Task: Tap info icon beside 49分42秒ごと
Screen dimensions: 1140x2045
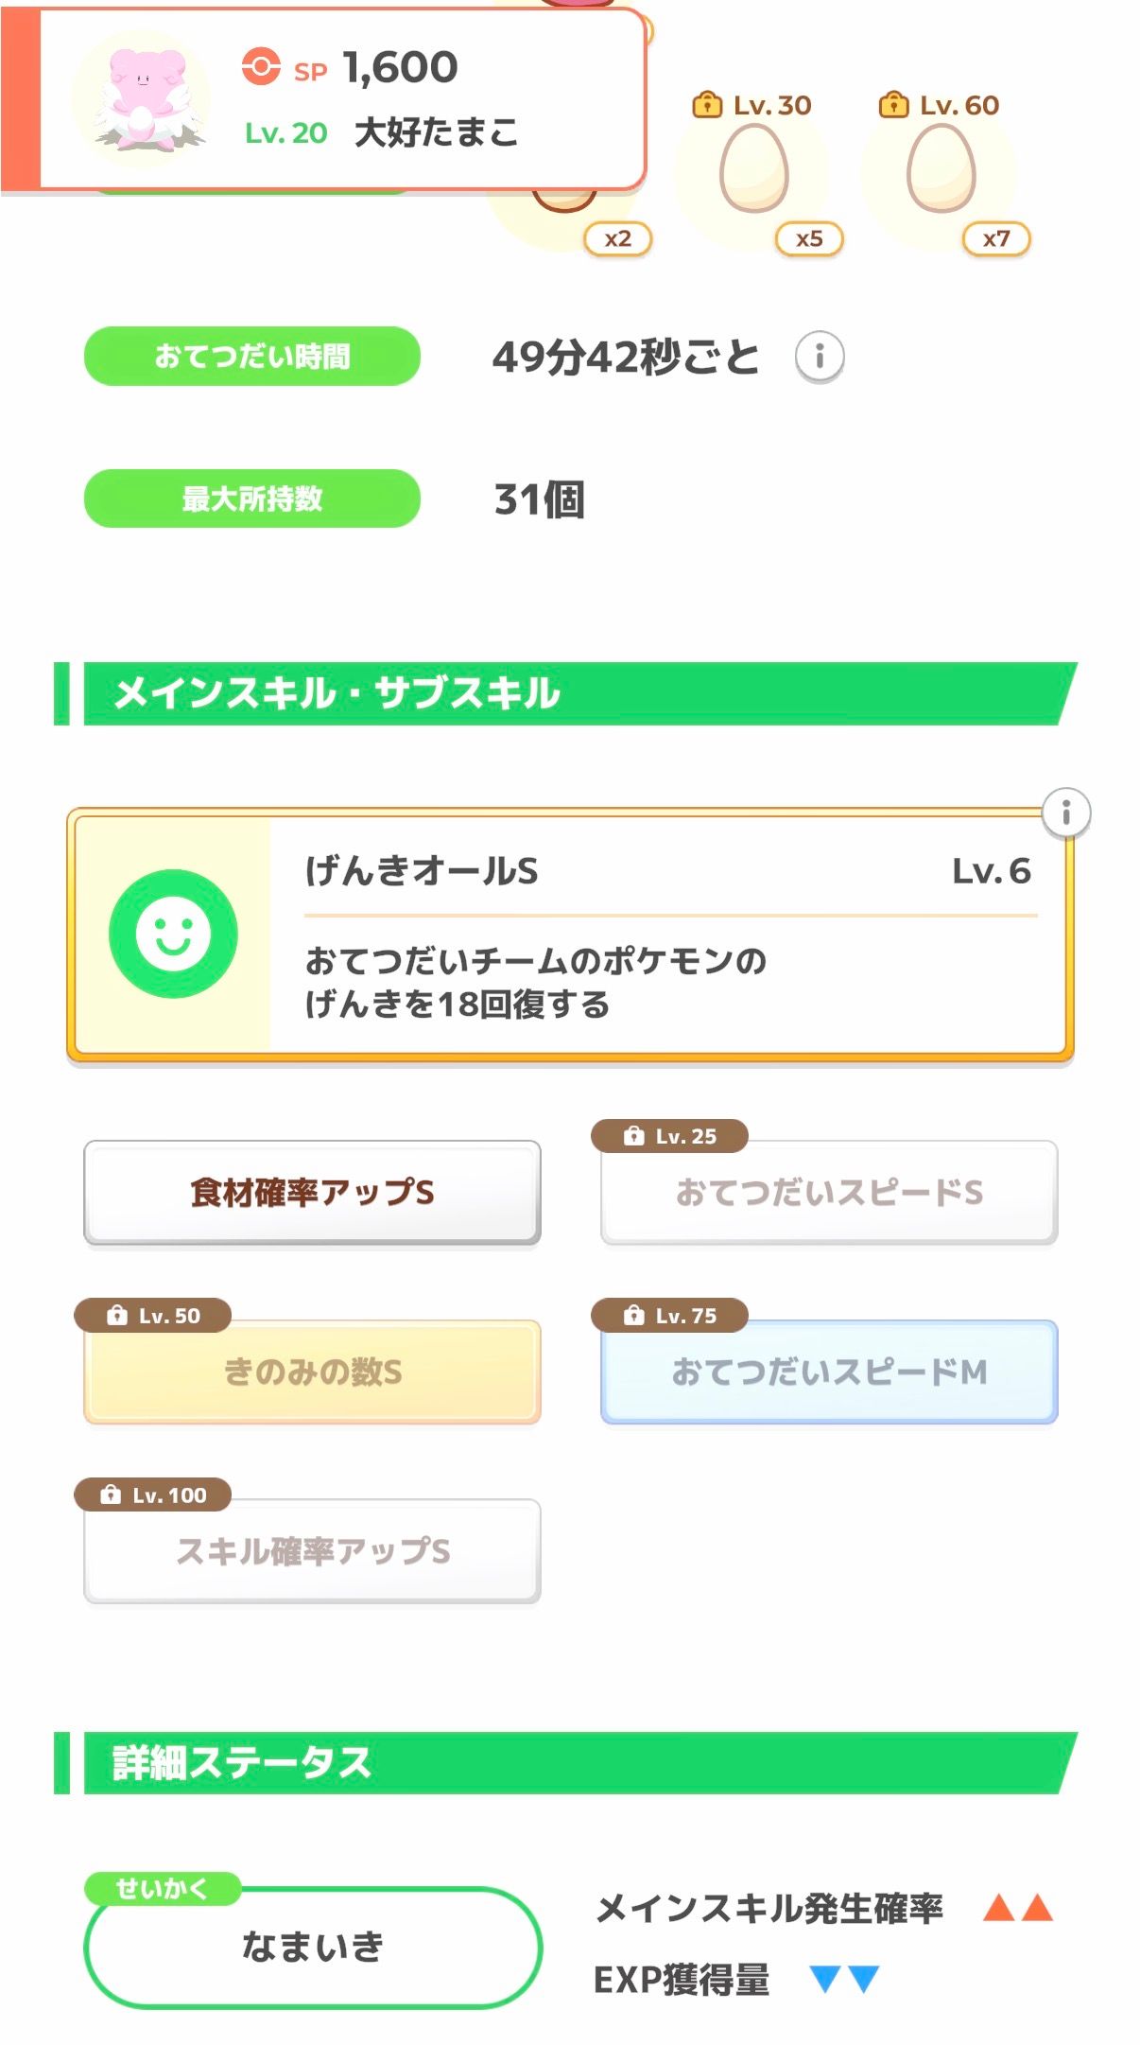Action: click(x=819, y=357)
